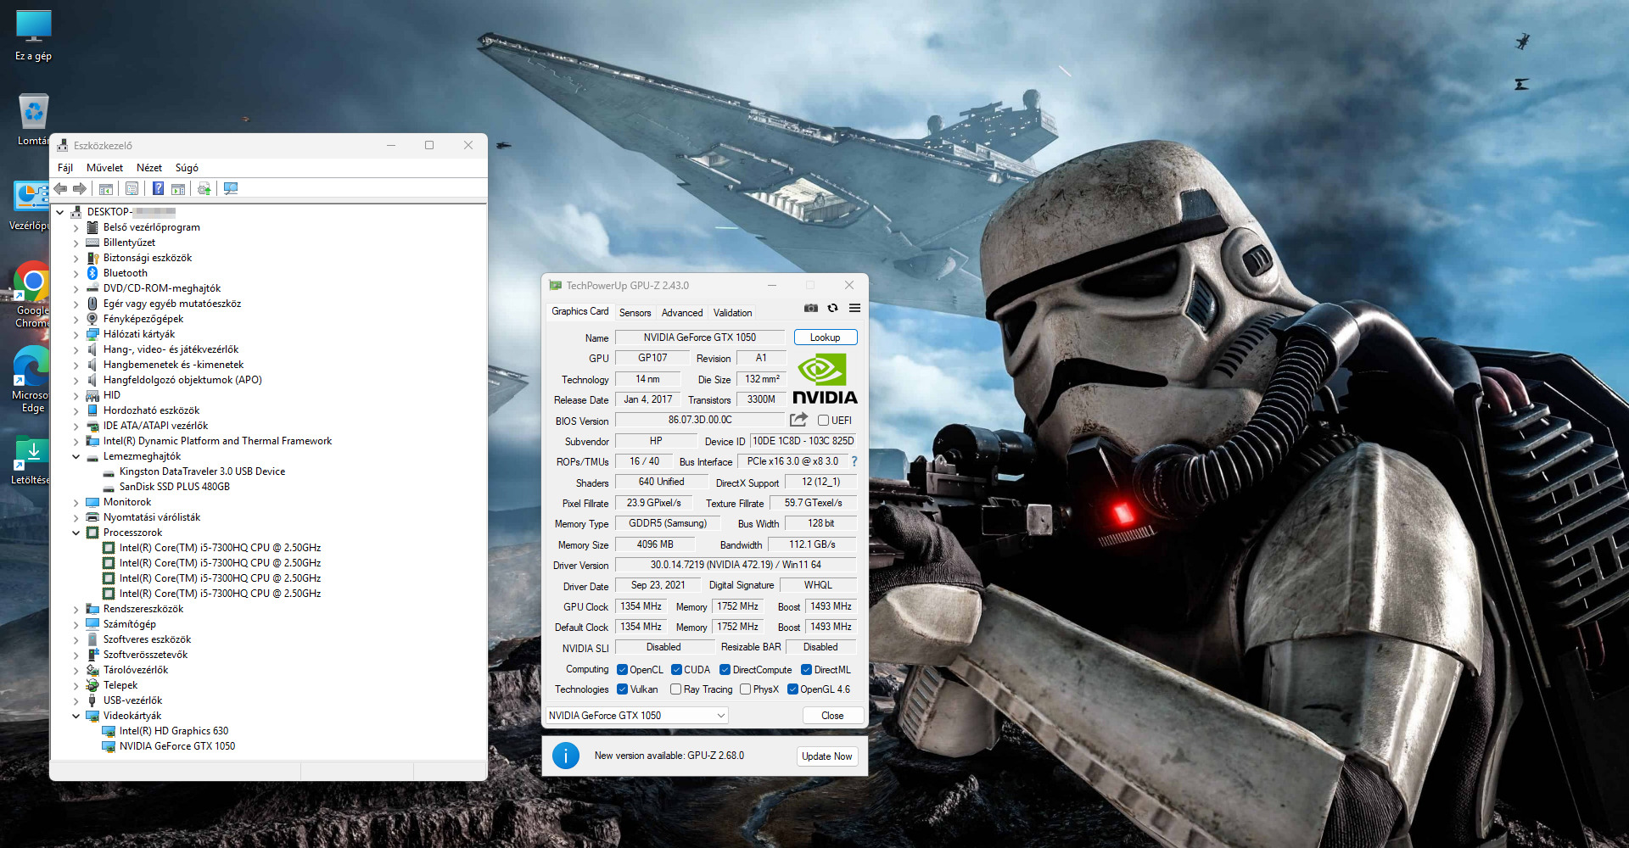Expand the Bluetooth tree node
This screenshot has height=848, width=1629.
pos(76,274)
